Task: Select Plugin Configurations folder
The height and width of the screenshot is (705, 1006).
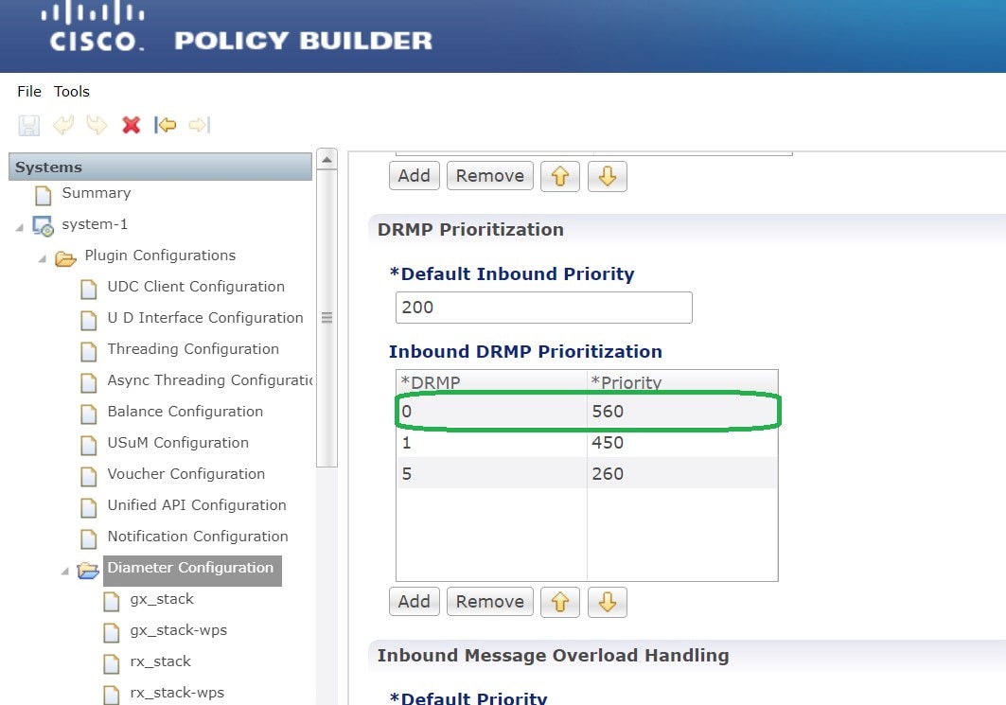Action: coord(160,256)
